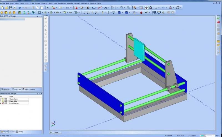The width and height of the screenshot is (222, 137).
Task: Open the Surfaces menu
Action: click(44, 3)
